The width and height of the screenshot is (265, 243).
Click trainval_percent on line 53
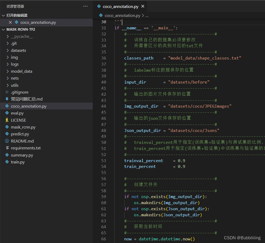pyautogui.click(x=144, y=161)
